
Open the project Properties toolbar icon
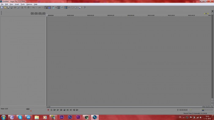point(18,8)
